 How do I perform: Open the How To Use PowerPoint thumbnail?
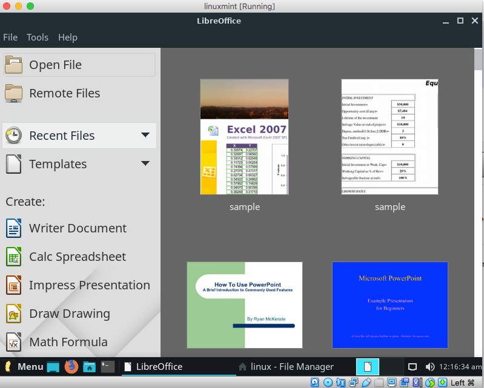coord(245,305)
